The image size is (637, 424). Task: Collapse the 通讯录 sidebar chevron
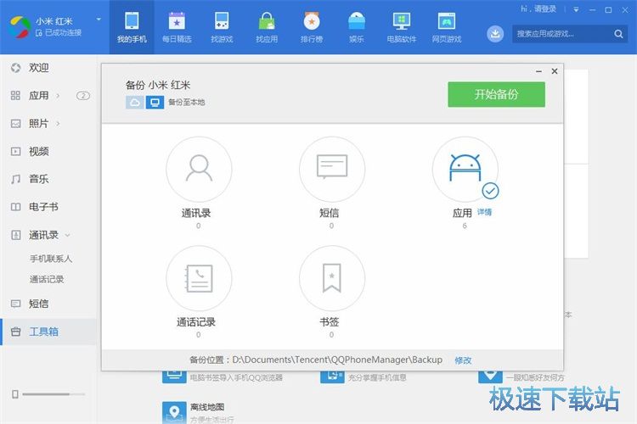pyautogui.click(x=67, y=235)
